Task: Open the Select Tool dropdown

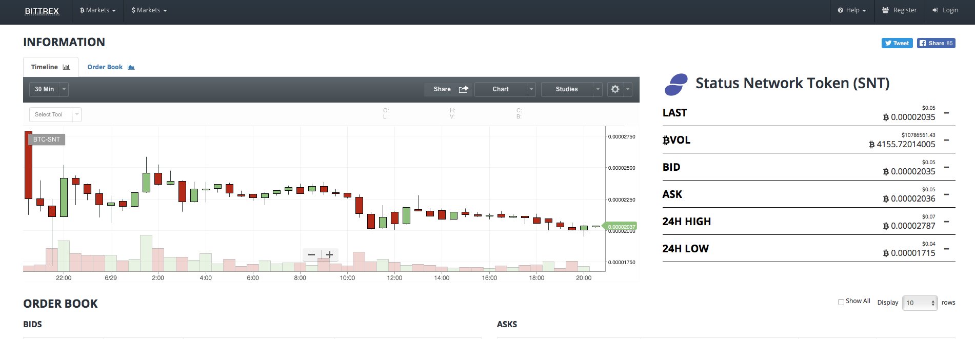Action: click(x=55, y=114)
